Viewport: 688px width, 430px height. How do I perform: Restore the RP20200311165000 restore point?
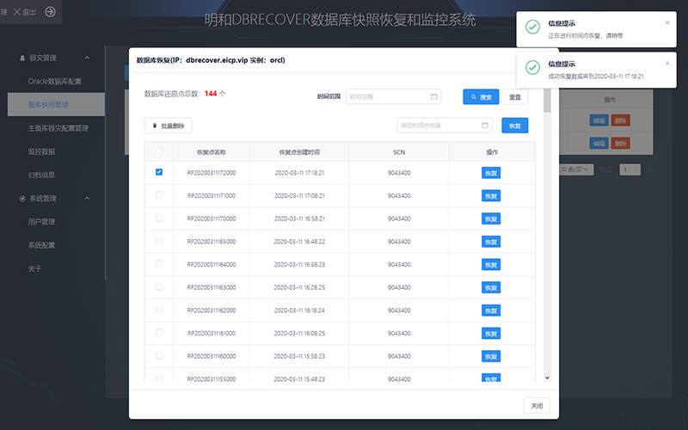coord(491,242)
